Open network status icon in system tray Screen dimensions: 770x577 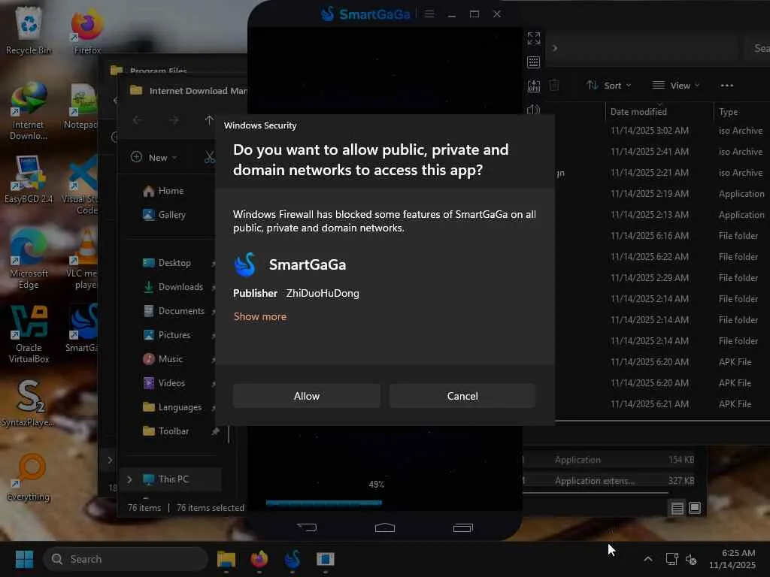coord(671,559)
